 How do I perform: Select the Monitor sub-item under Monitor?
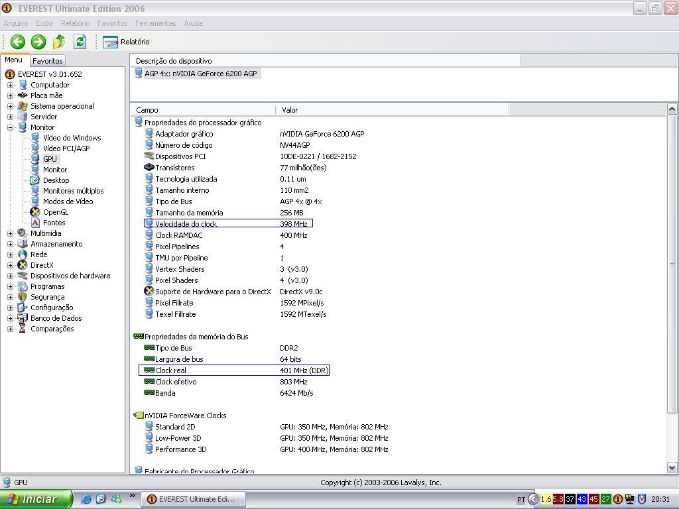55,170
